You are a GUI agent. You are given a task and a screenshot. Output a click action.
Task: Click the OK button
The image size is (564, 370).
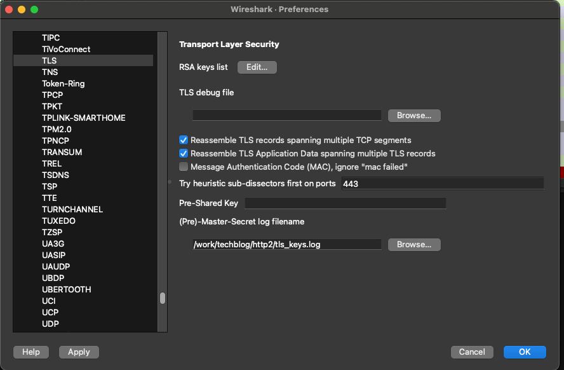point(525,352)
